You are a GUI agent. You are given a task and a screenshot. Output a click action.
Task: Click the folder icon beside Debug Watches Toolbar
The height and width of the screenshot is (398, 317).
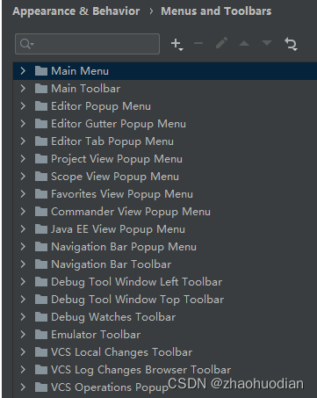point(41,317)
